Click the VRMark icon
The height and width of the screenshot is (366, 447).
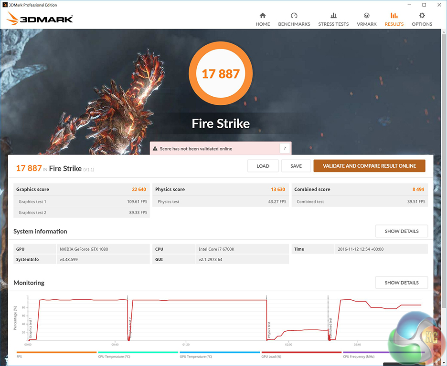(367, 15)
